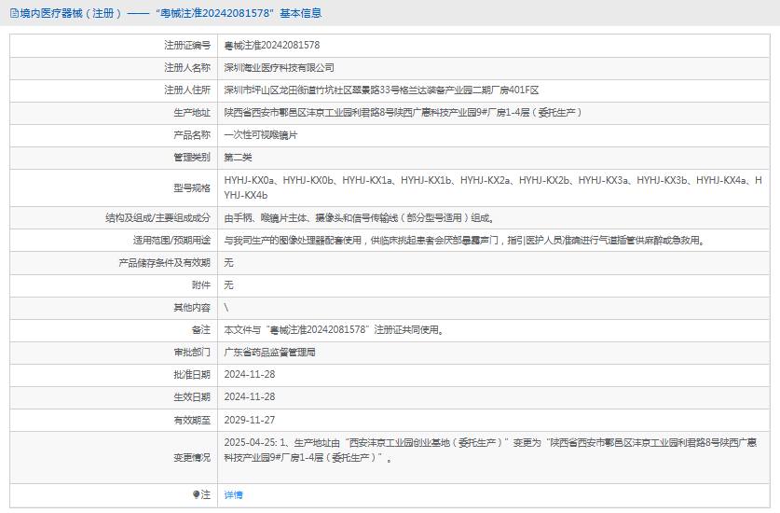Viewport: 780px width, 513px height.
Task: Select approval date 2024-11-28 in 批准日期 row
Action: 249,375
